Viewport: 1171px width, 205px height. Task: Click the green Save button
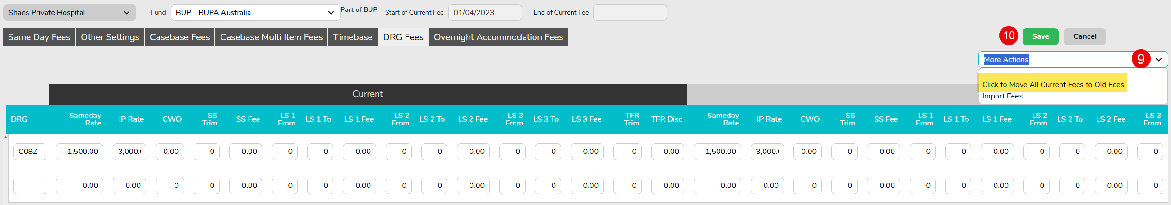click(1040, 36)
